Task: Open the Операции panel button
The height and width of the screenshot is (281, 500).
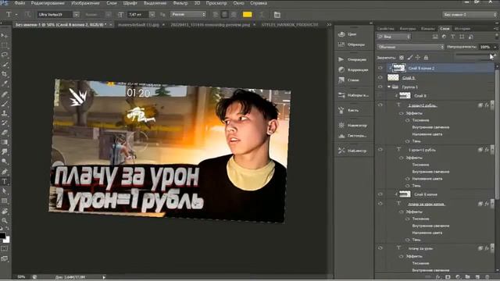Action: [352, 59]
